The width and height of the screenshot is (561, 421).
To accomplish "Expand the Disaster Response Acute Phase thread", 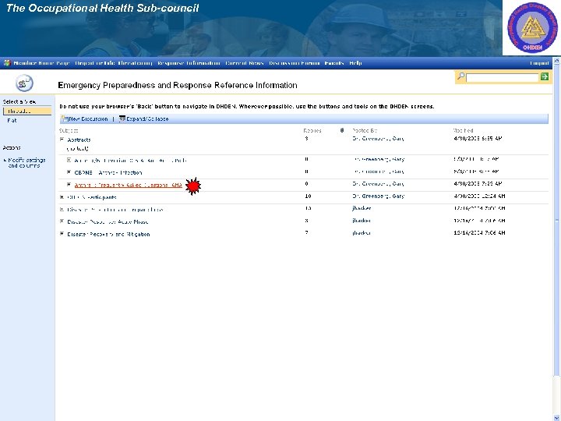I will click(x=62, y=221).
